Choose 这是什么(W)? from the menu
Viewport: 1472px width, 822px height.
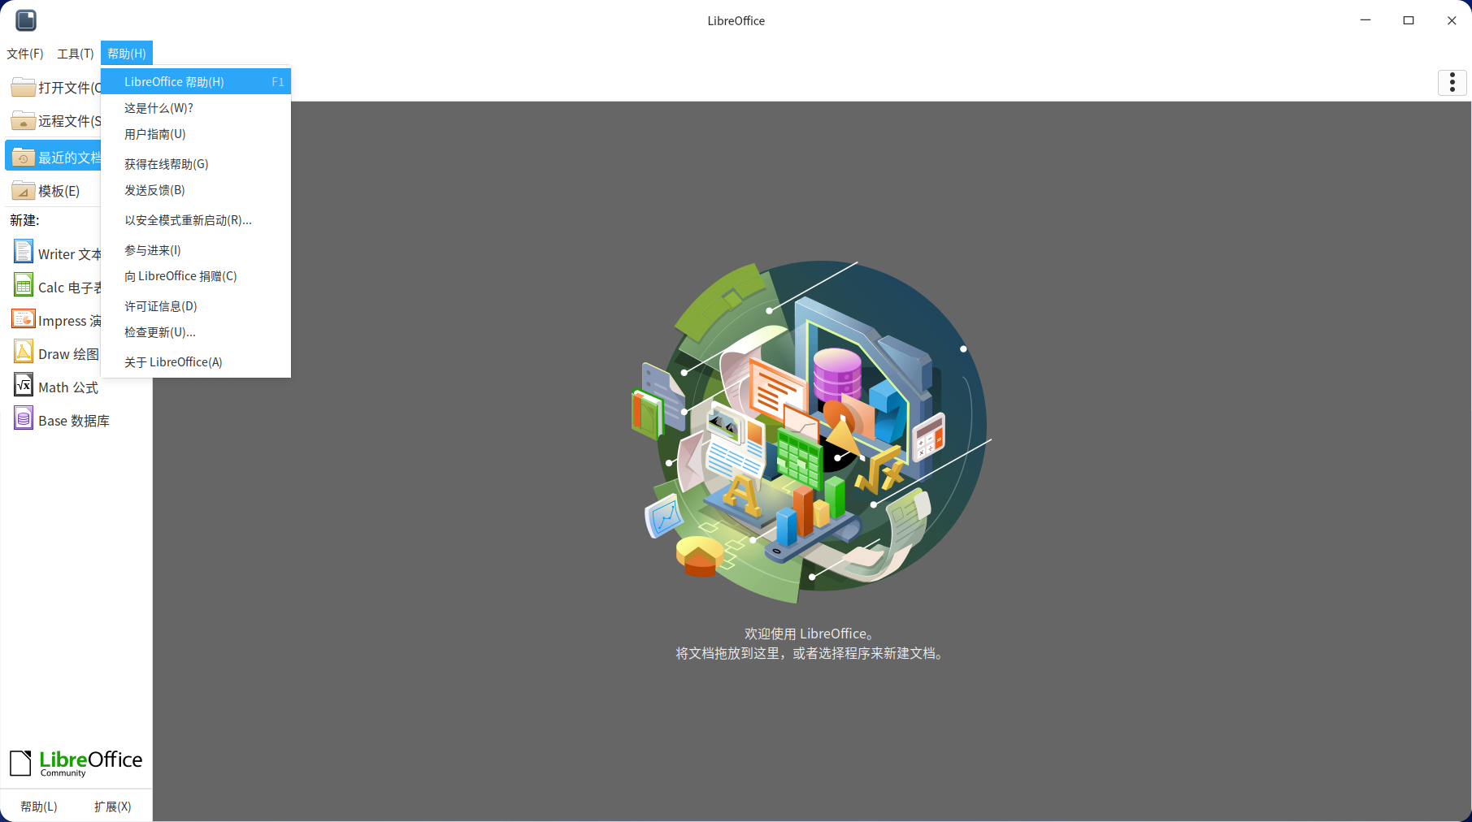[x=196, y=108]
